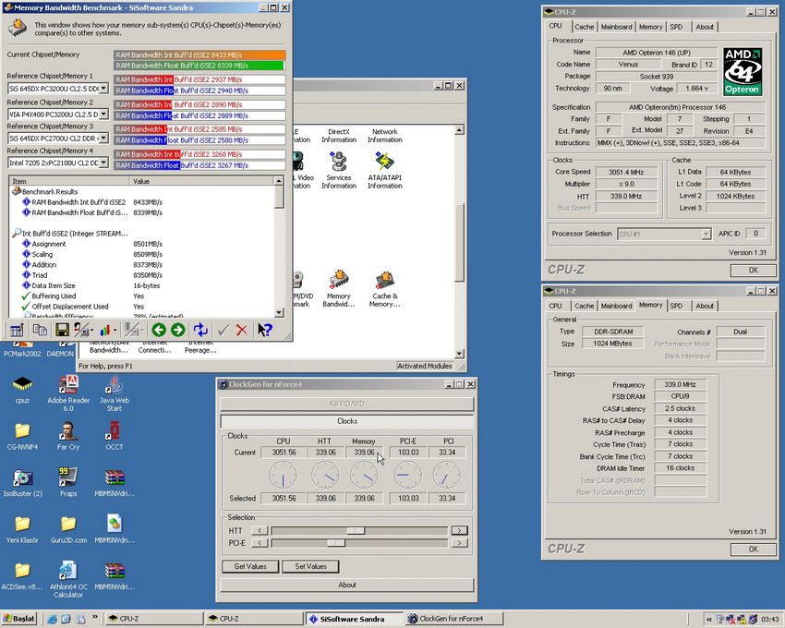Image resolution: width=785 pixels, height=628 pixels.
Task: Open the K8 FID/VID section in ClockGen
Action: coord(347,404)
